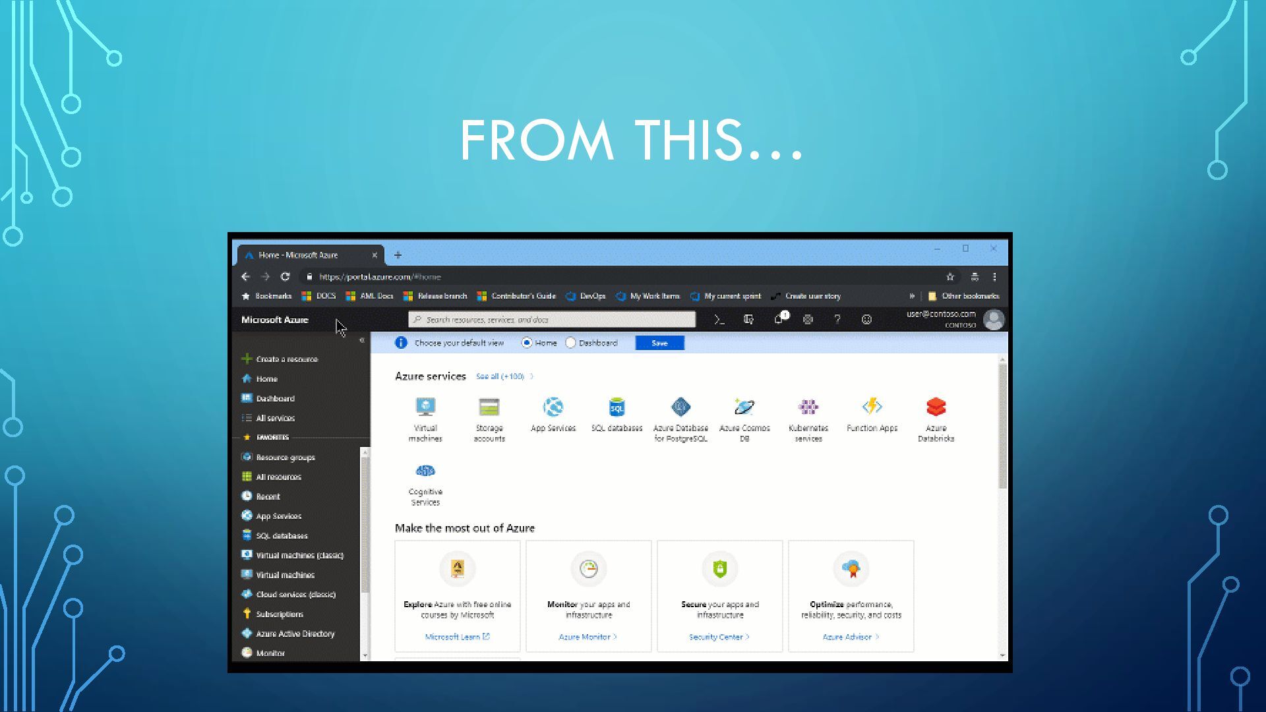Open the Function Apps icon
Image resolution: width=1266 pixels, height=712 pixels.
pos(872,407)
